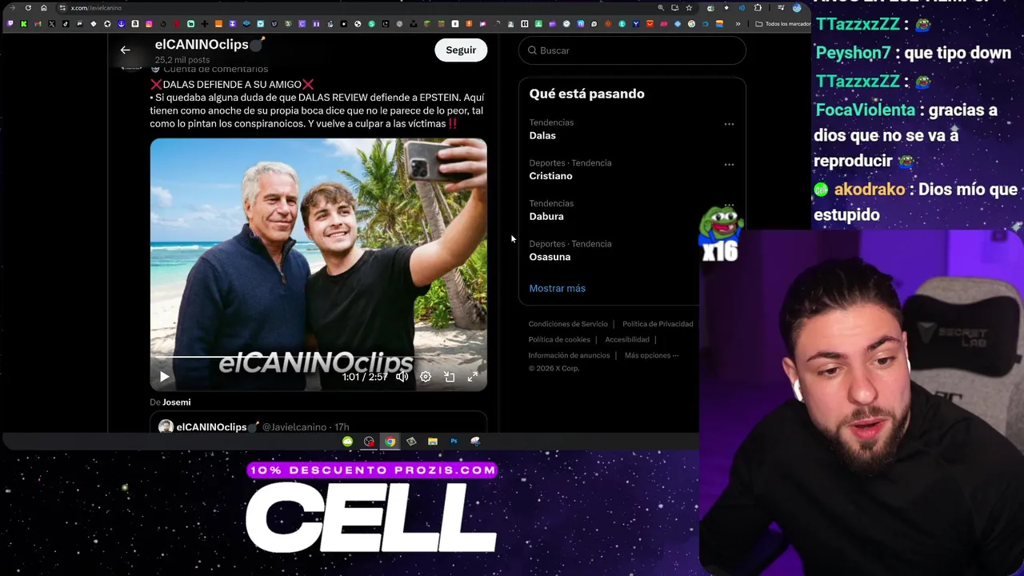Click akodrako username in chat
Viewport: 1024px width, 576px height.
870,190
